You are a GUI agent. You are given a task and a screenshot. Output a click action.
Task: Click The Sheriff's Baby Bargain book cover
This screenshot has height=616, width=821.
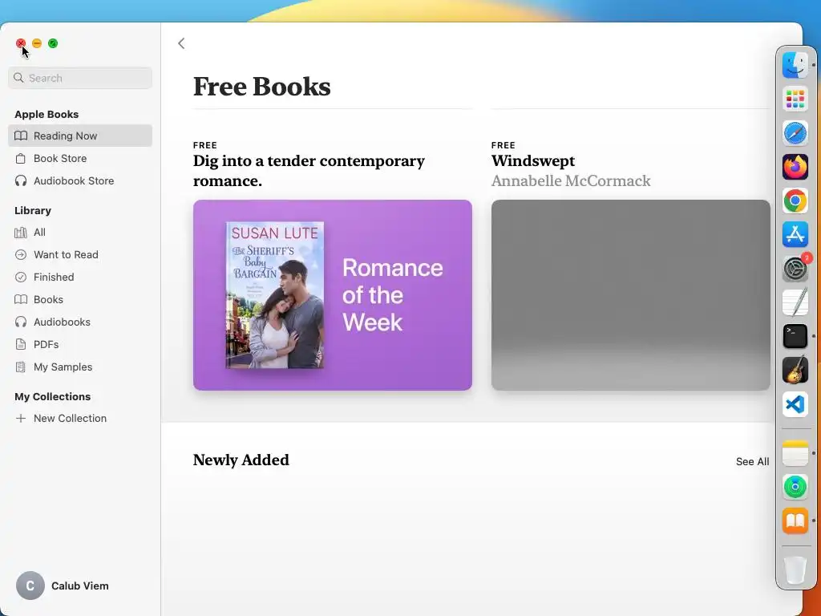click(275, 295)
